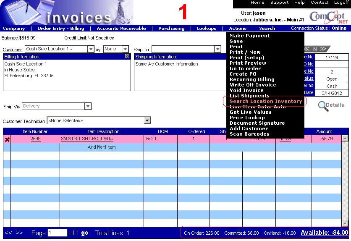Go to previous invoice with double-left arrows
This screenshot has width=351, height=241.
(x=307, y=49)
